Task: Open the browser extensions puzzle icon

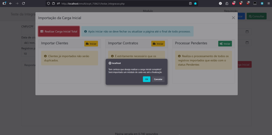Action: pyautogui.click(x=227, y=3)
